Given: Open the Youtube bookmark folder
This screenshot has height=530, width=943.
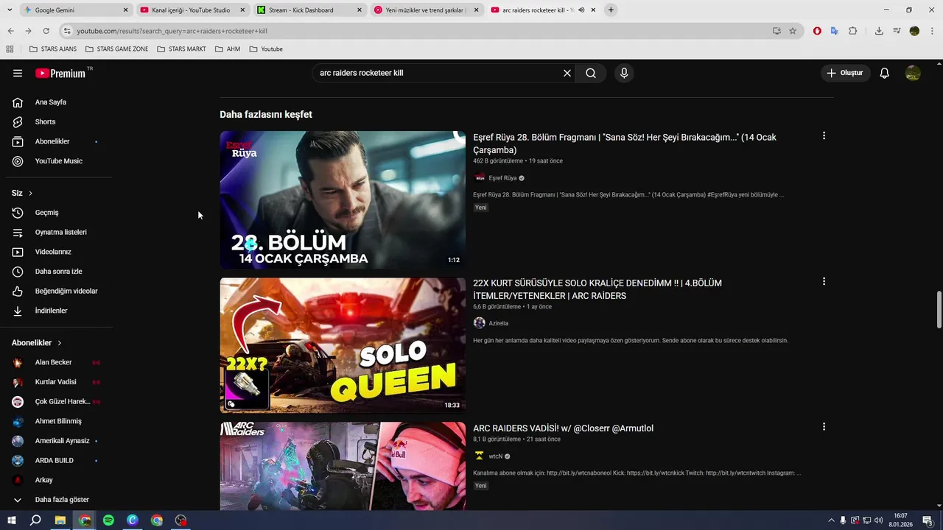Looking at the screenshot, I should pyautogui.click(x=266, y=49).
